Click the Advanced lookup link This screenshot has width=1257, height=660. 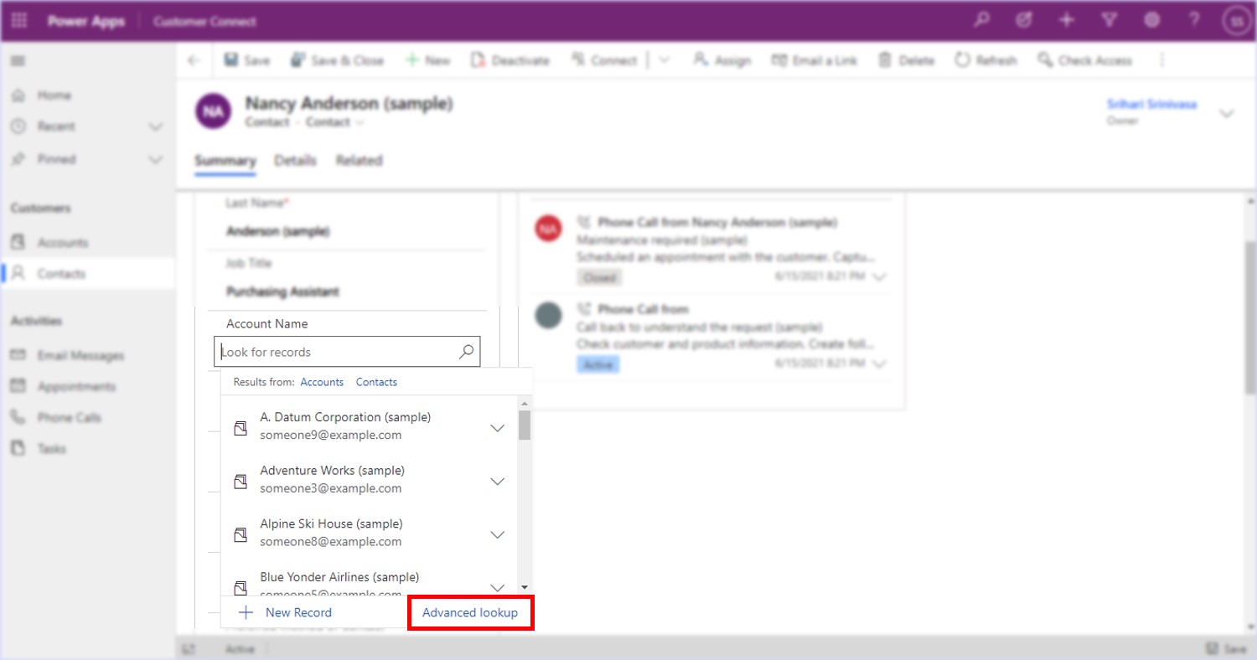click(x=470, y=613)
